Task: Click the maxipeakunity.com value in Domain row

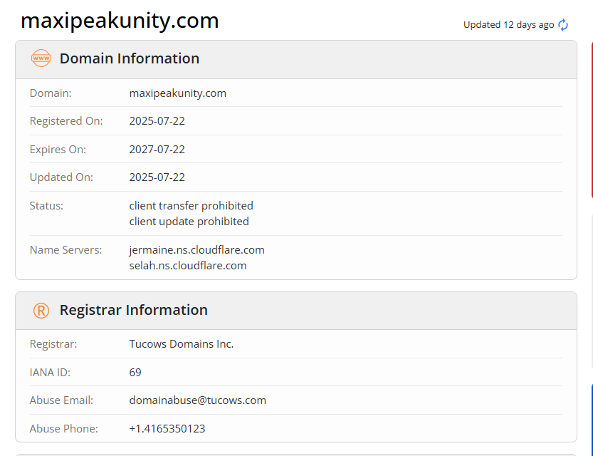Action: (177, 93)
